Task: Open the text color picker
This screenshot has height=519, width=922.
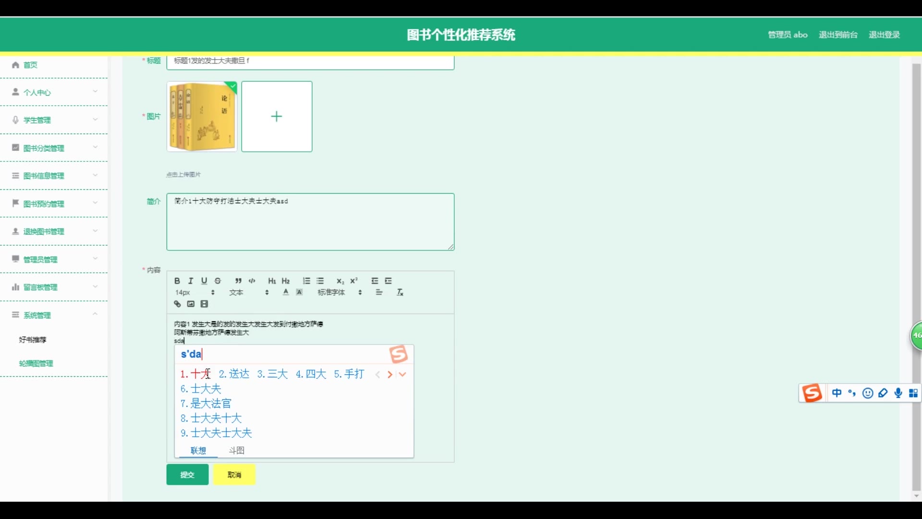Action: pyautogui.click(x=286, y=293)
